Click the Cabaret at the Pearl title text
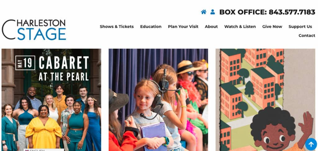The width and height of the screenshot is (318, 151). coord(64,69)
